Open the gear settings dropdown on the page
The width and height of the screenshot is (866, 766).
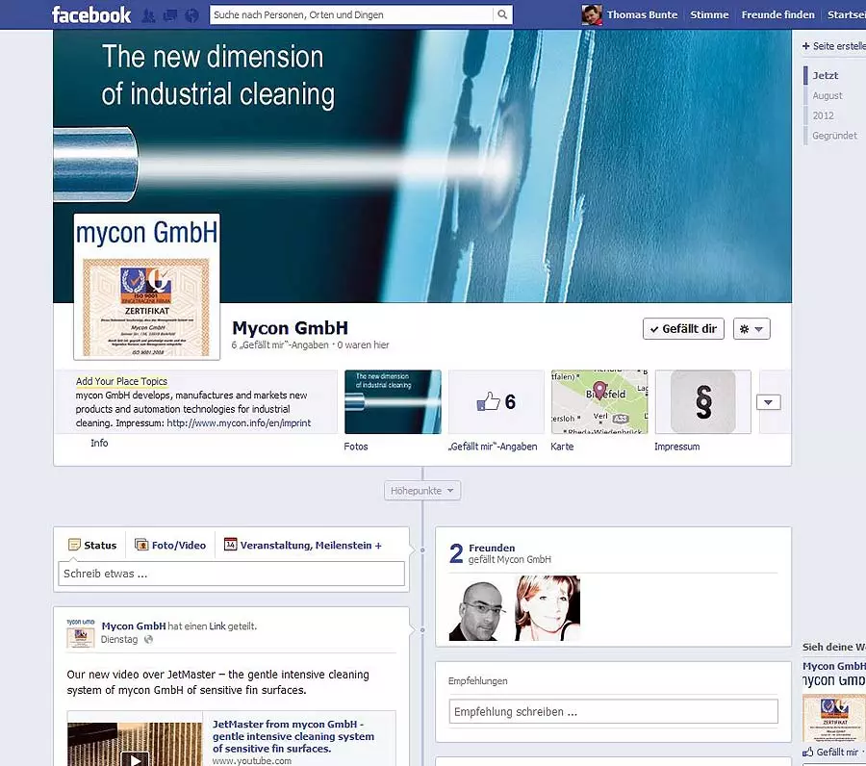coord(751,328)
